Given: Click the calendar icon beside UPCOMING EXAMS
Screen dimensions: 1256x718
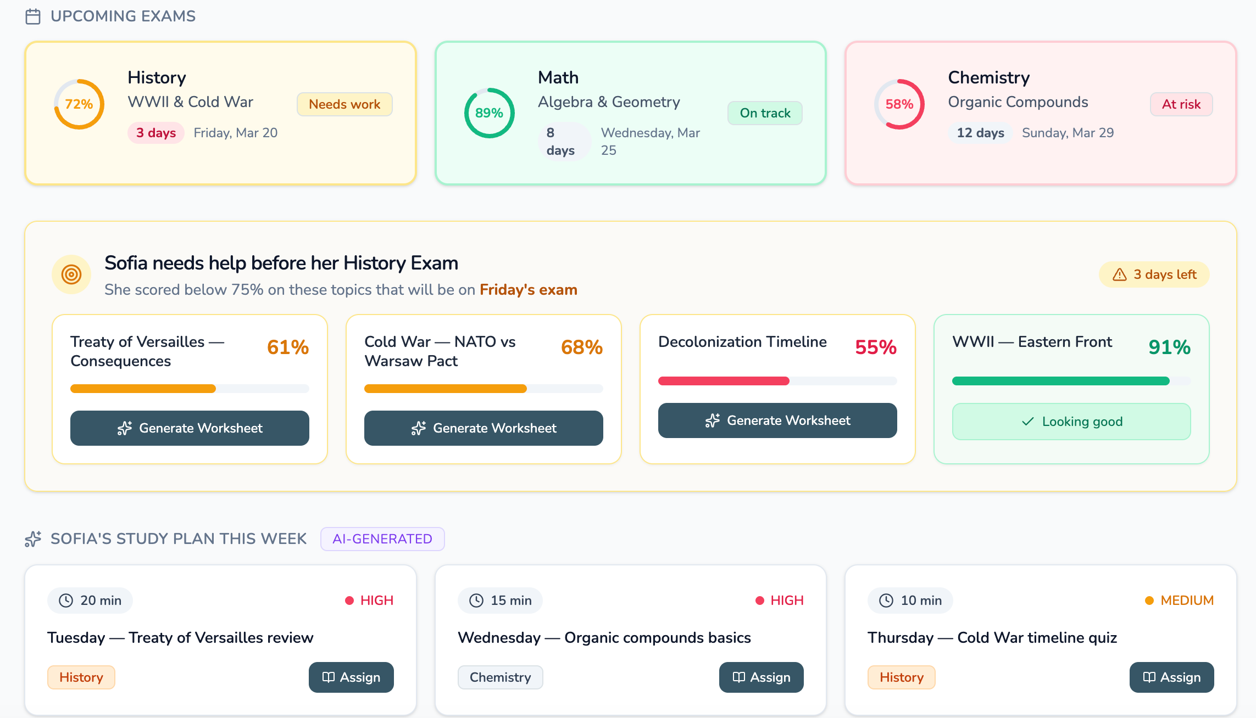Looking at the screenshot, I should (32, 16).
